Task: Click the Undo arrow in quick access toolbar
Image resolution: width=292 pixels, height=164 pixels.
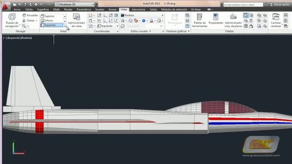Action: click(x=42, y=4)
